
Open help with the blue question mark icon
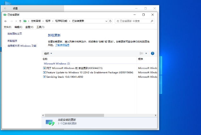[x=152, y=53]
